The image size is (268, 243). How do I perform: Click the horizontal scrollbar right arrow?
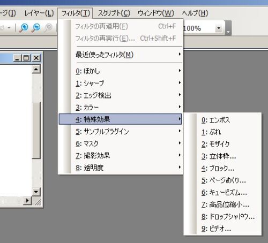tap(27, 200)
